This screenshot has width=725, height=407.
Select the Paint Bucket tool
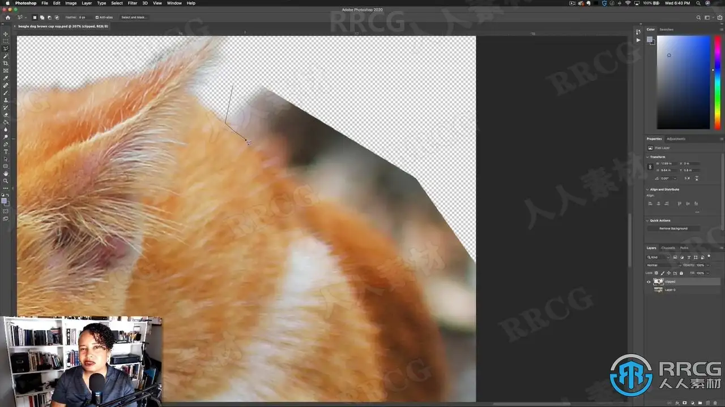[6, 122]
